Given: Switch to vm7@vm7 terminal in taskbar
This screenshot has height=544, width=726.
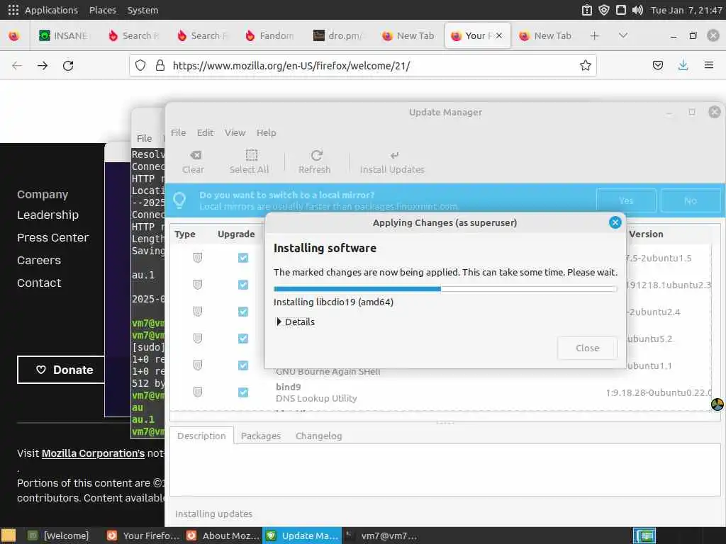Looking at the screenshot, I should [x=381, y=535].
